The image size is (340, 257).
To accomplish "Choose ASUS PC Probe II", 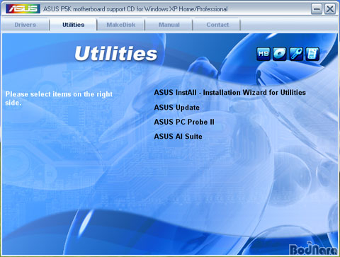I will [x=184, y=122].
